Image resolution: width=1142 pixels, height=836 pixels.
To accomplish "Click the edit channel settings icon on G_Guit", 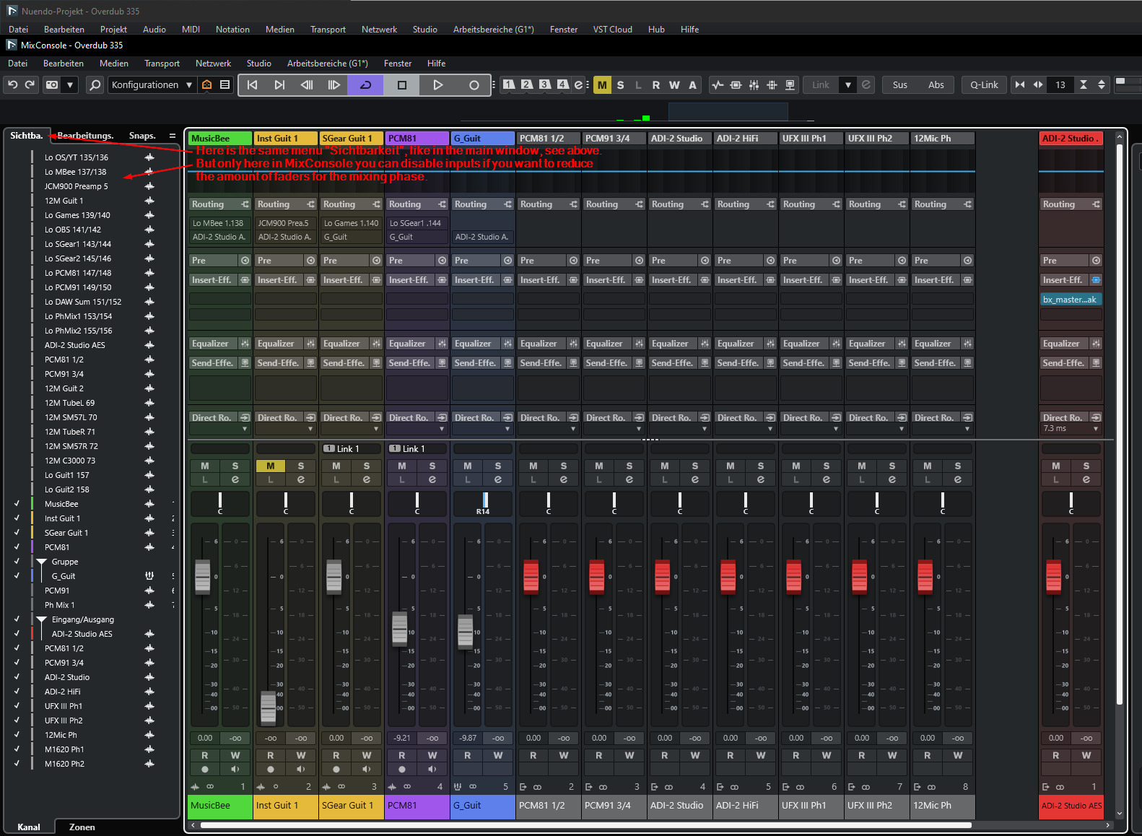I will coord(498,480).
